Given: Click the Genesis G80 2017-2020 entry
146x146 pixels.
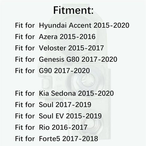Looking at the screenshot, I should (66, 59).
